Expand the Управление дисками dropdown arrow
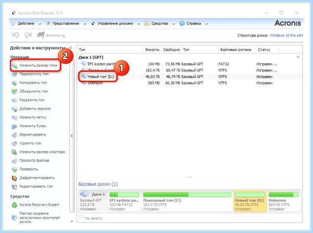Viewport: 313px width, 233px height. pyautogui.click(x=139, y=24)
